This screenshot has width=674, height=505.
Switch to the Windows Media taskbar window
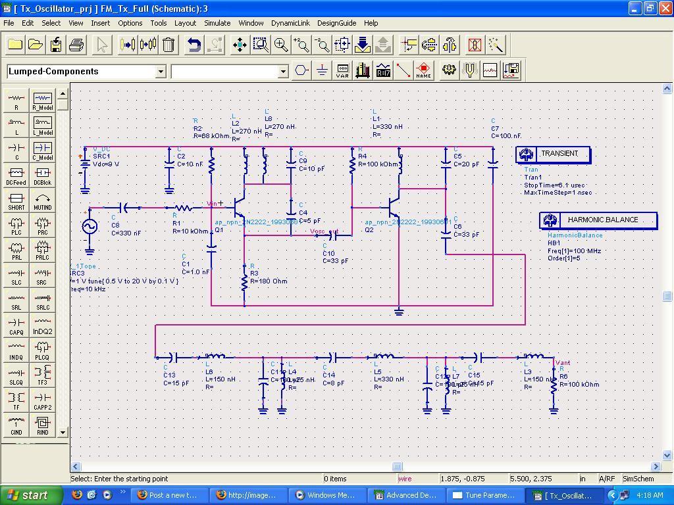tap(326, 495)
